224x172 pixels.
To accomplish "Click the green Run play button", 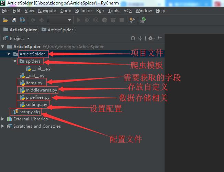I will click(x=79, y=20).
